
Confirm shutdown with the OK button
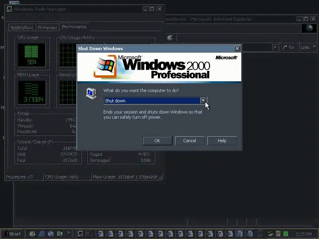158,141
